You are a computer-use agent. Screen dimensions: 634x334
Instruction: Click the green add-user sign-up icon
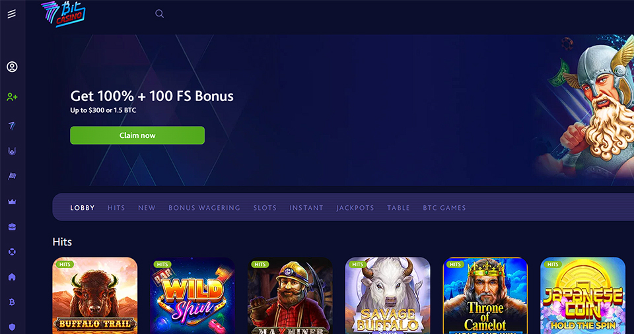(x=12, y=97)
